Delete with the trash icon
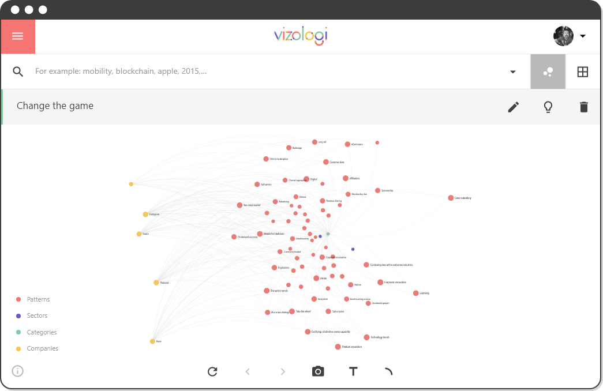Image resolution: width=603 pixels, height=391 pixels. (583, 107)
